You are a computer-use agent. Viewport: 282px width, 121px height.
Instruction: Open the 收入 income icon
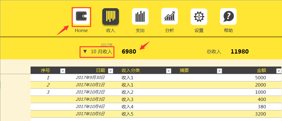point(111,16)
